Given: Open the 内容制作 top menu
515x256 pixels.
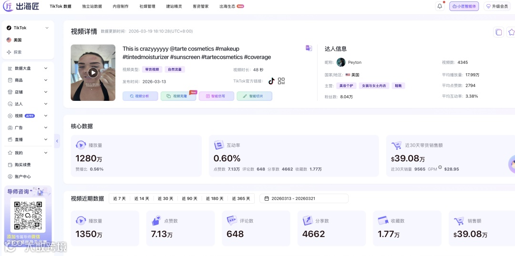Looking at the screenshot, I should (121, 6).
